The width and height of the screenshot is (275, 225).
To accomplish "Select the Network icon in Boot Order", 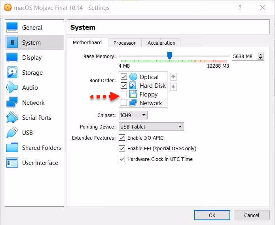I will point(133,103).
